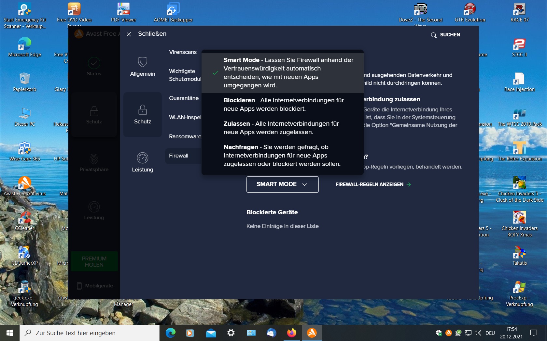The width and height of the screenshot is (547, 341).
Task: Open Start Emergency Kit Scanner shortcut
Action: pos(25,16)
